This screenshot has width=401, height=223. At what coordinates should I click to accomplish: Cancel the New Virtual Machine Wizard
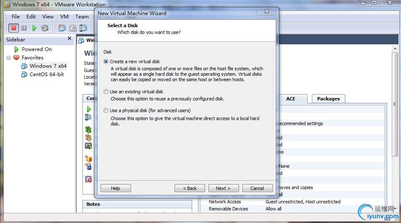(257, 188)
